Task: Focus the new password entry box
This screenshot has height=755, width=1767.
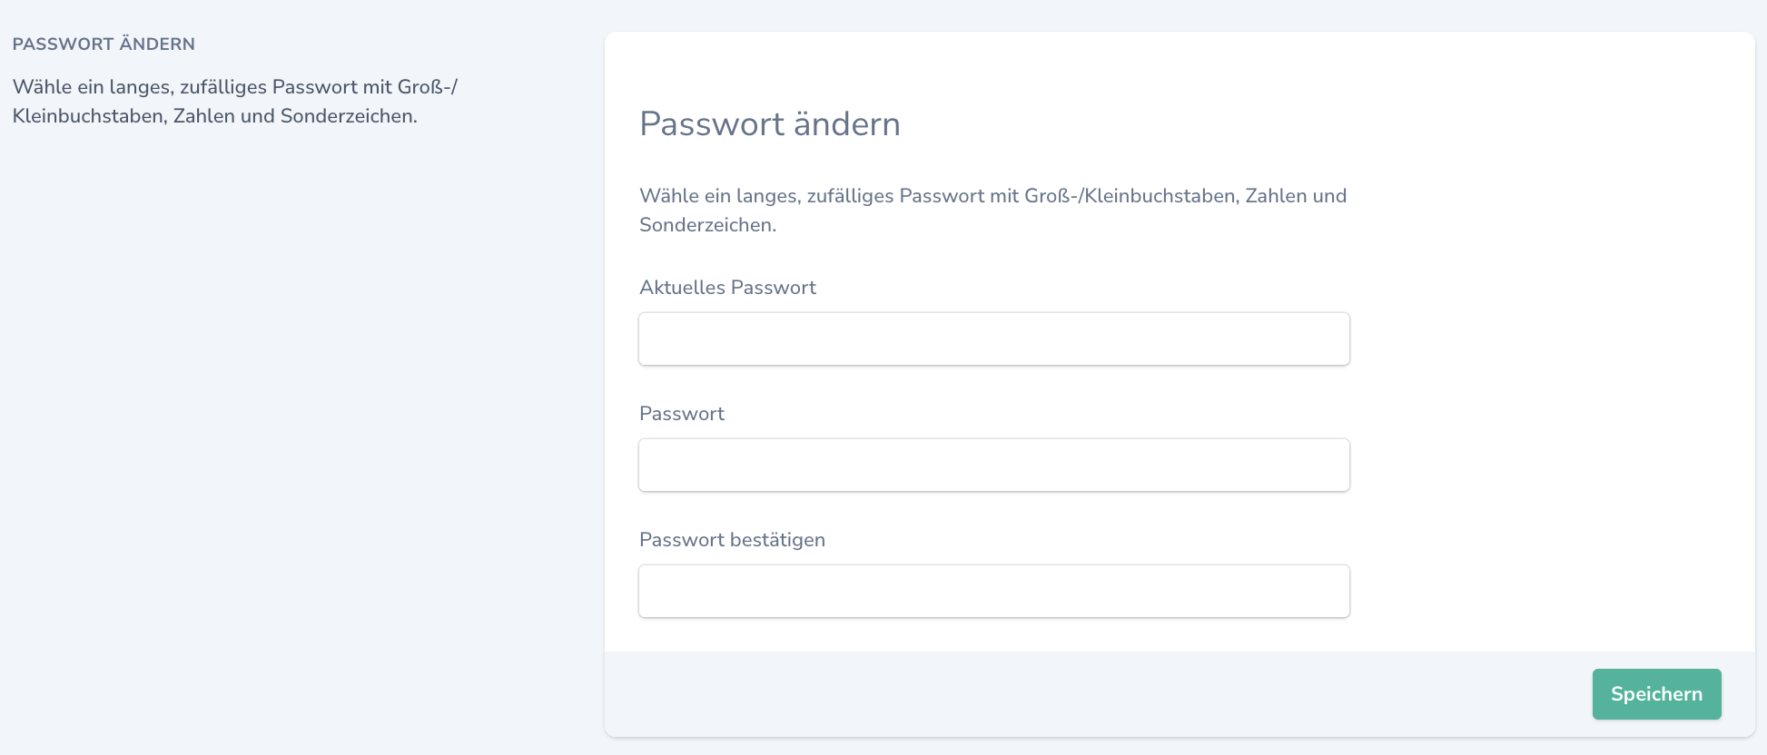Action: click(x=993, y=464)
